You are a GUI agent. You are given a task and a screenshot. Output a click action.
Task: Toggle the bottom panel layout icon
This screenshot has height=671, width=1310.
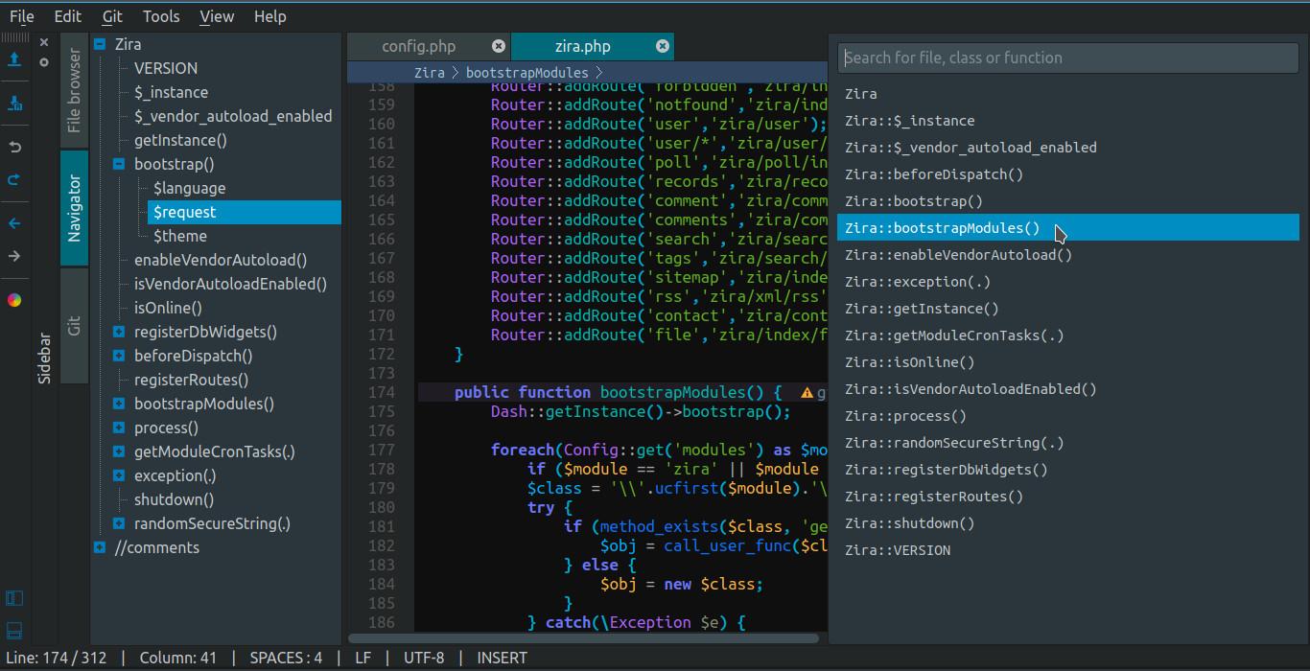tap(14, 630)
